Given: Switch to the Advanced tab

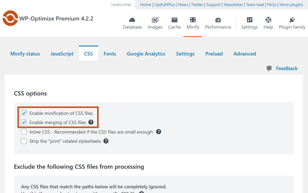Looking at the screenshot, I should coord(244,54).
